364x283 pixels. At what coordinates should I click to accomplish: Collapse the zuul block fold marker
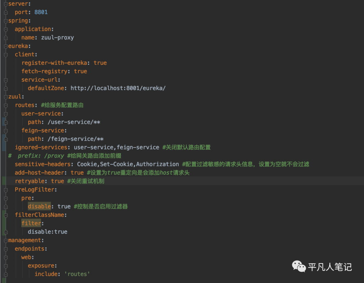[6, 97]
